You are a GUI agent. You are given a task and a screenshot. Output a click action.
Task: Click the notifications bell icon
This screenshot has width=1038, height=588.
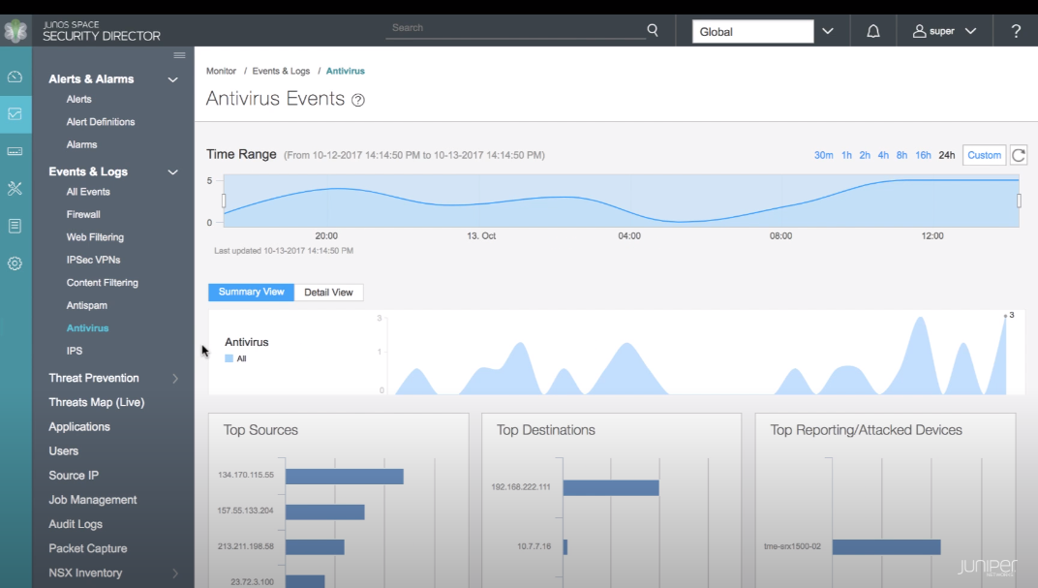click(873, 31)
